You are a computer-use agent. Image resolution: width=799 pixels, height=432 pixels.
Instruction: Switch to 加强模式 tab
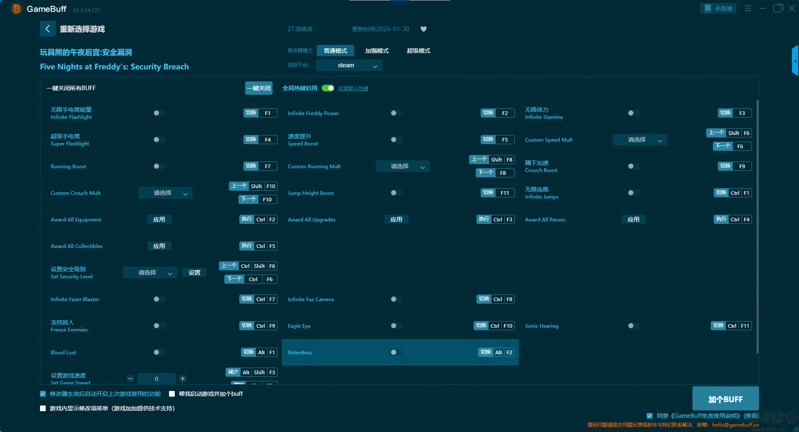(x=377, y=51)
